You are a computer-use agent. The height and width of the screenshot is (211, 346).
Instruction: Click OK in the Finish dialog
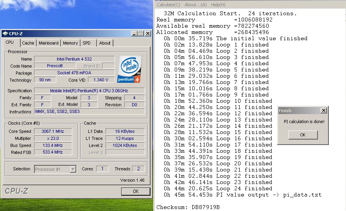pos(303,135)
